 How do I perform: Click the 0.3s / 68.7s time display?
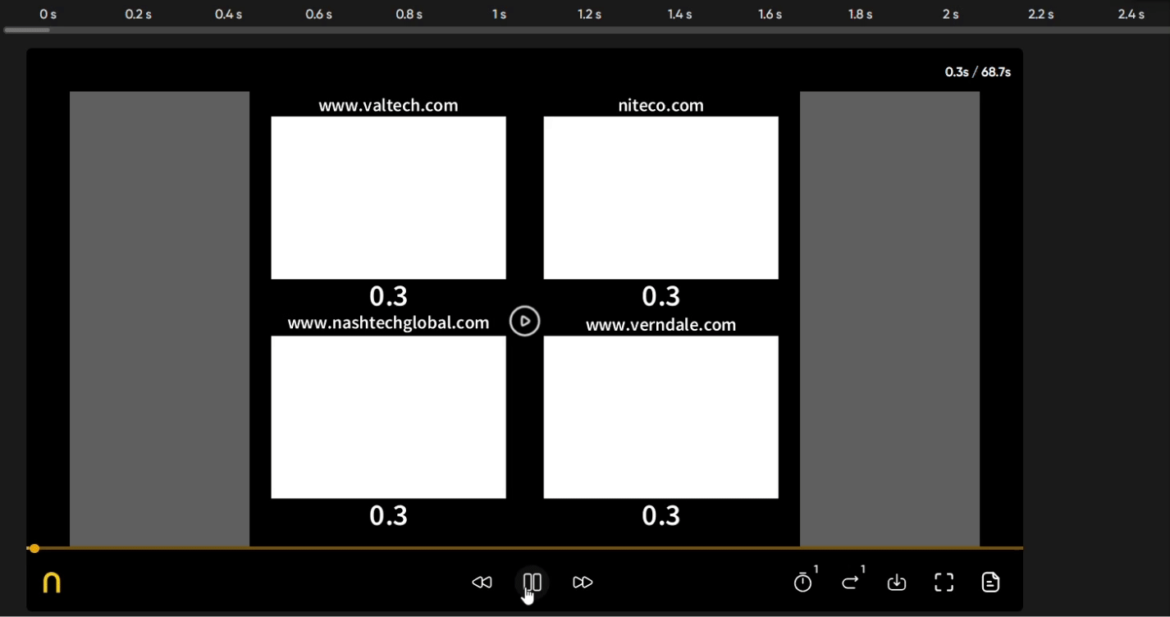(976, 72)
